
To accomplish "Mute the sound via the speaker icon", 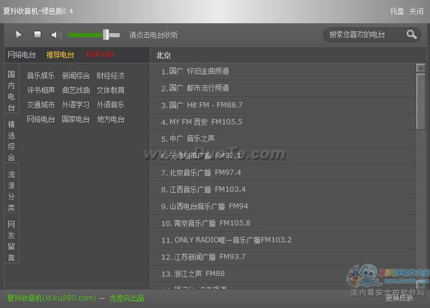I will [x=56, y=35].
